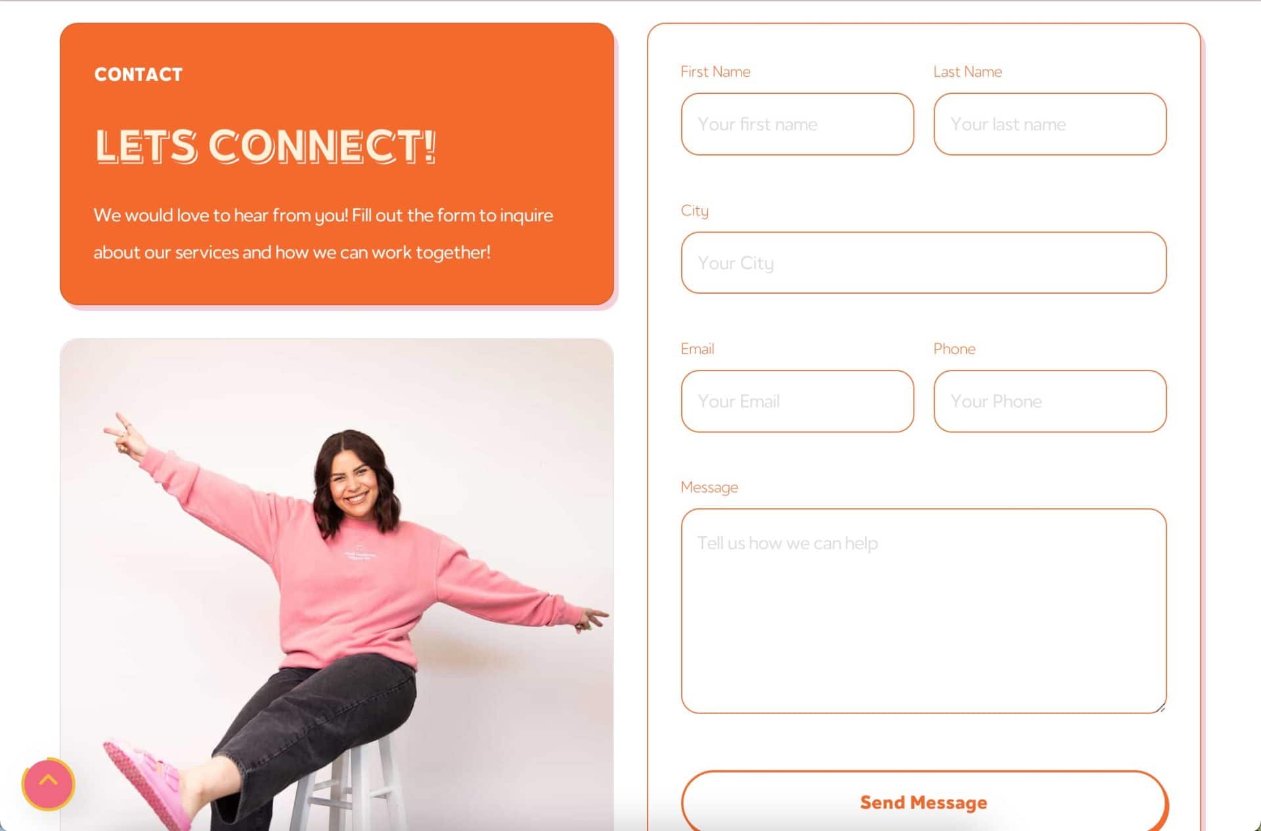Image resolution: width=1261 pixels, height=831 pixels.
Task: Focus the First Name input field
Action: tap(797, 124)
